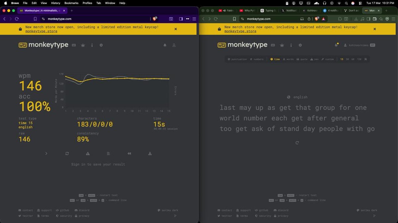398x223 pixels.
Task: Set test duration to 30 seconds
Action: (x=348, y=59)
